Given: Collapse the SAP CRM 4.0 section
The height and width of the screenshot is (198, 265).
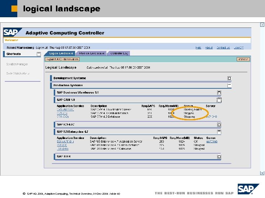Looking at the screenshot, I should [219, 100].
